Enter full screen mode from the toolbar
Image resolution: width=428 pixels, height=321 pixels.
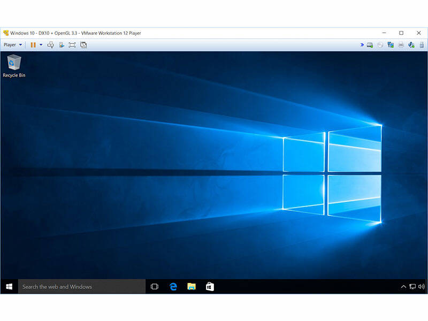72,45
